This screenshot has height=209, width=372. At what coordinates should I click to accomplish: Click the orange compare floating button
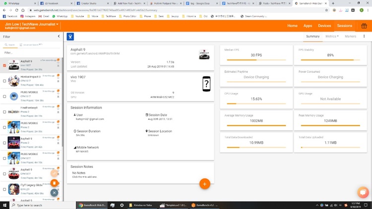click(55, 173)
